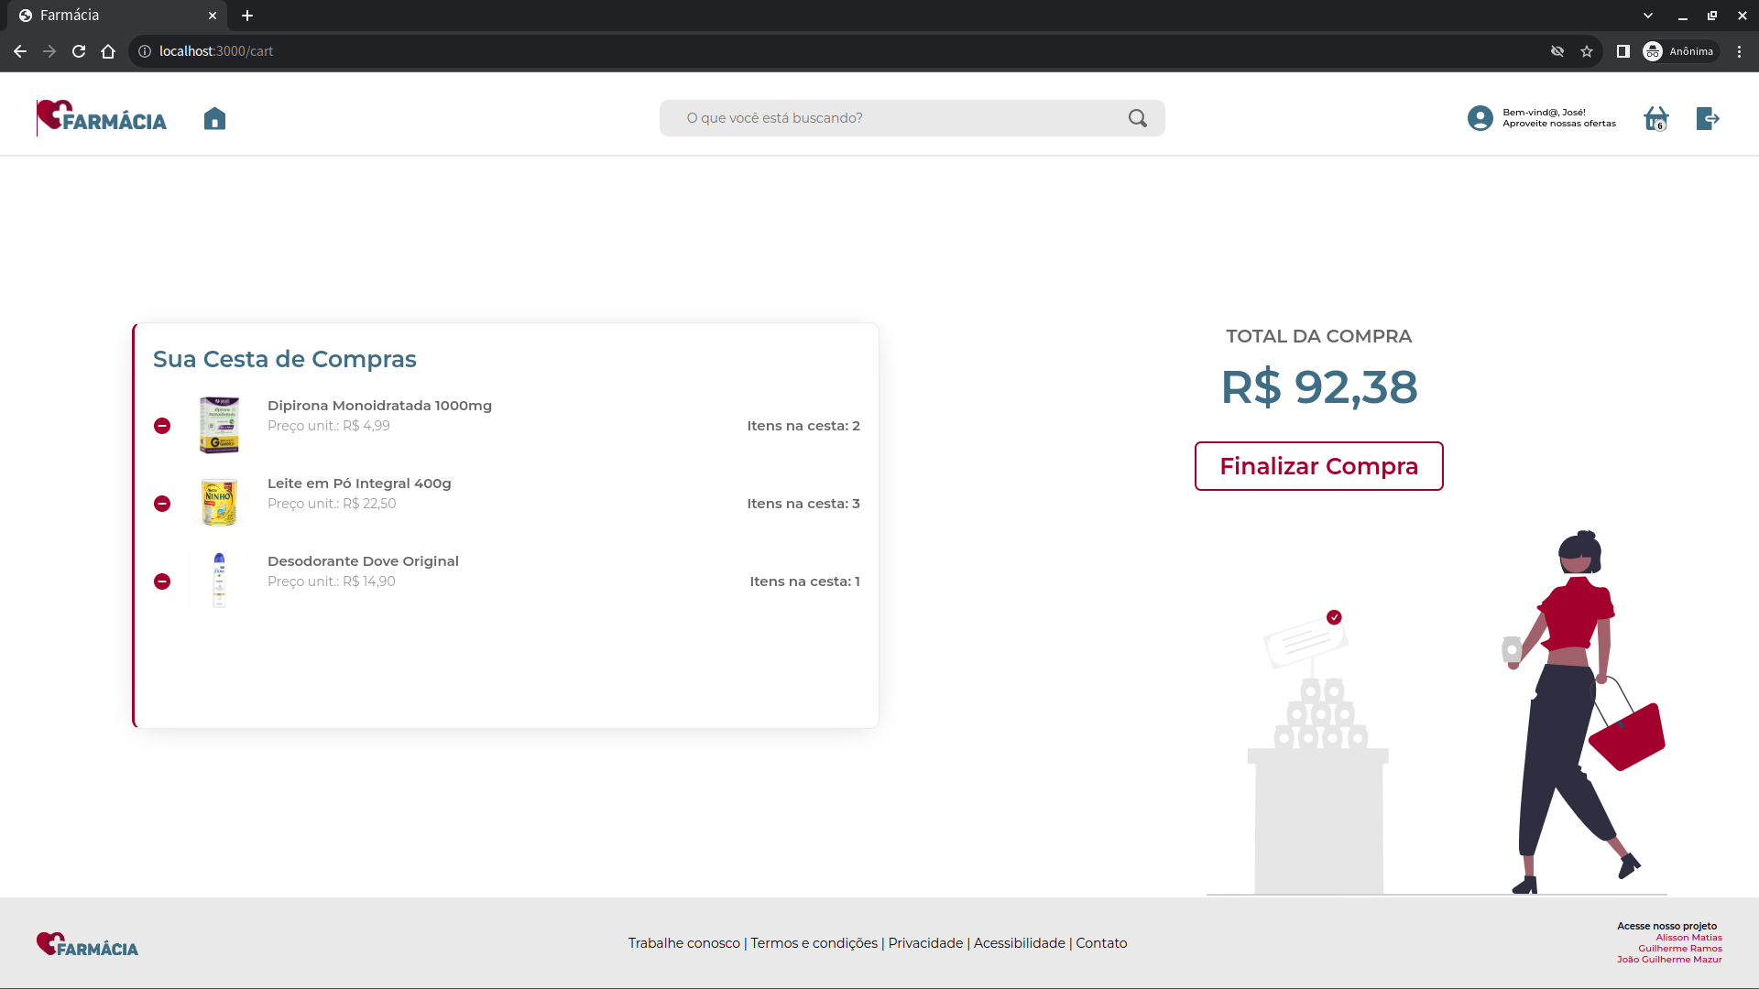Screen dimensions: 1759x989
Task: Click the Farmácia logo in the header
Action: [102, 118]
